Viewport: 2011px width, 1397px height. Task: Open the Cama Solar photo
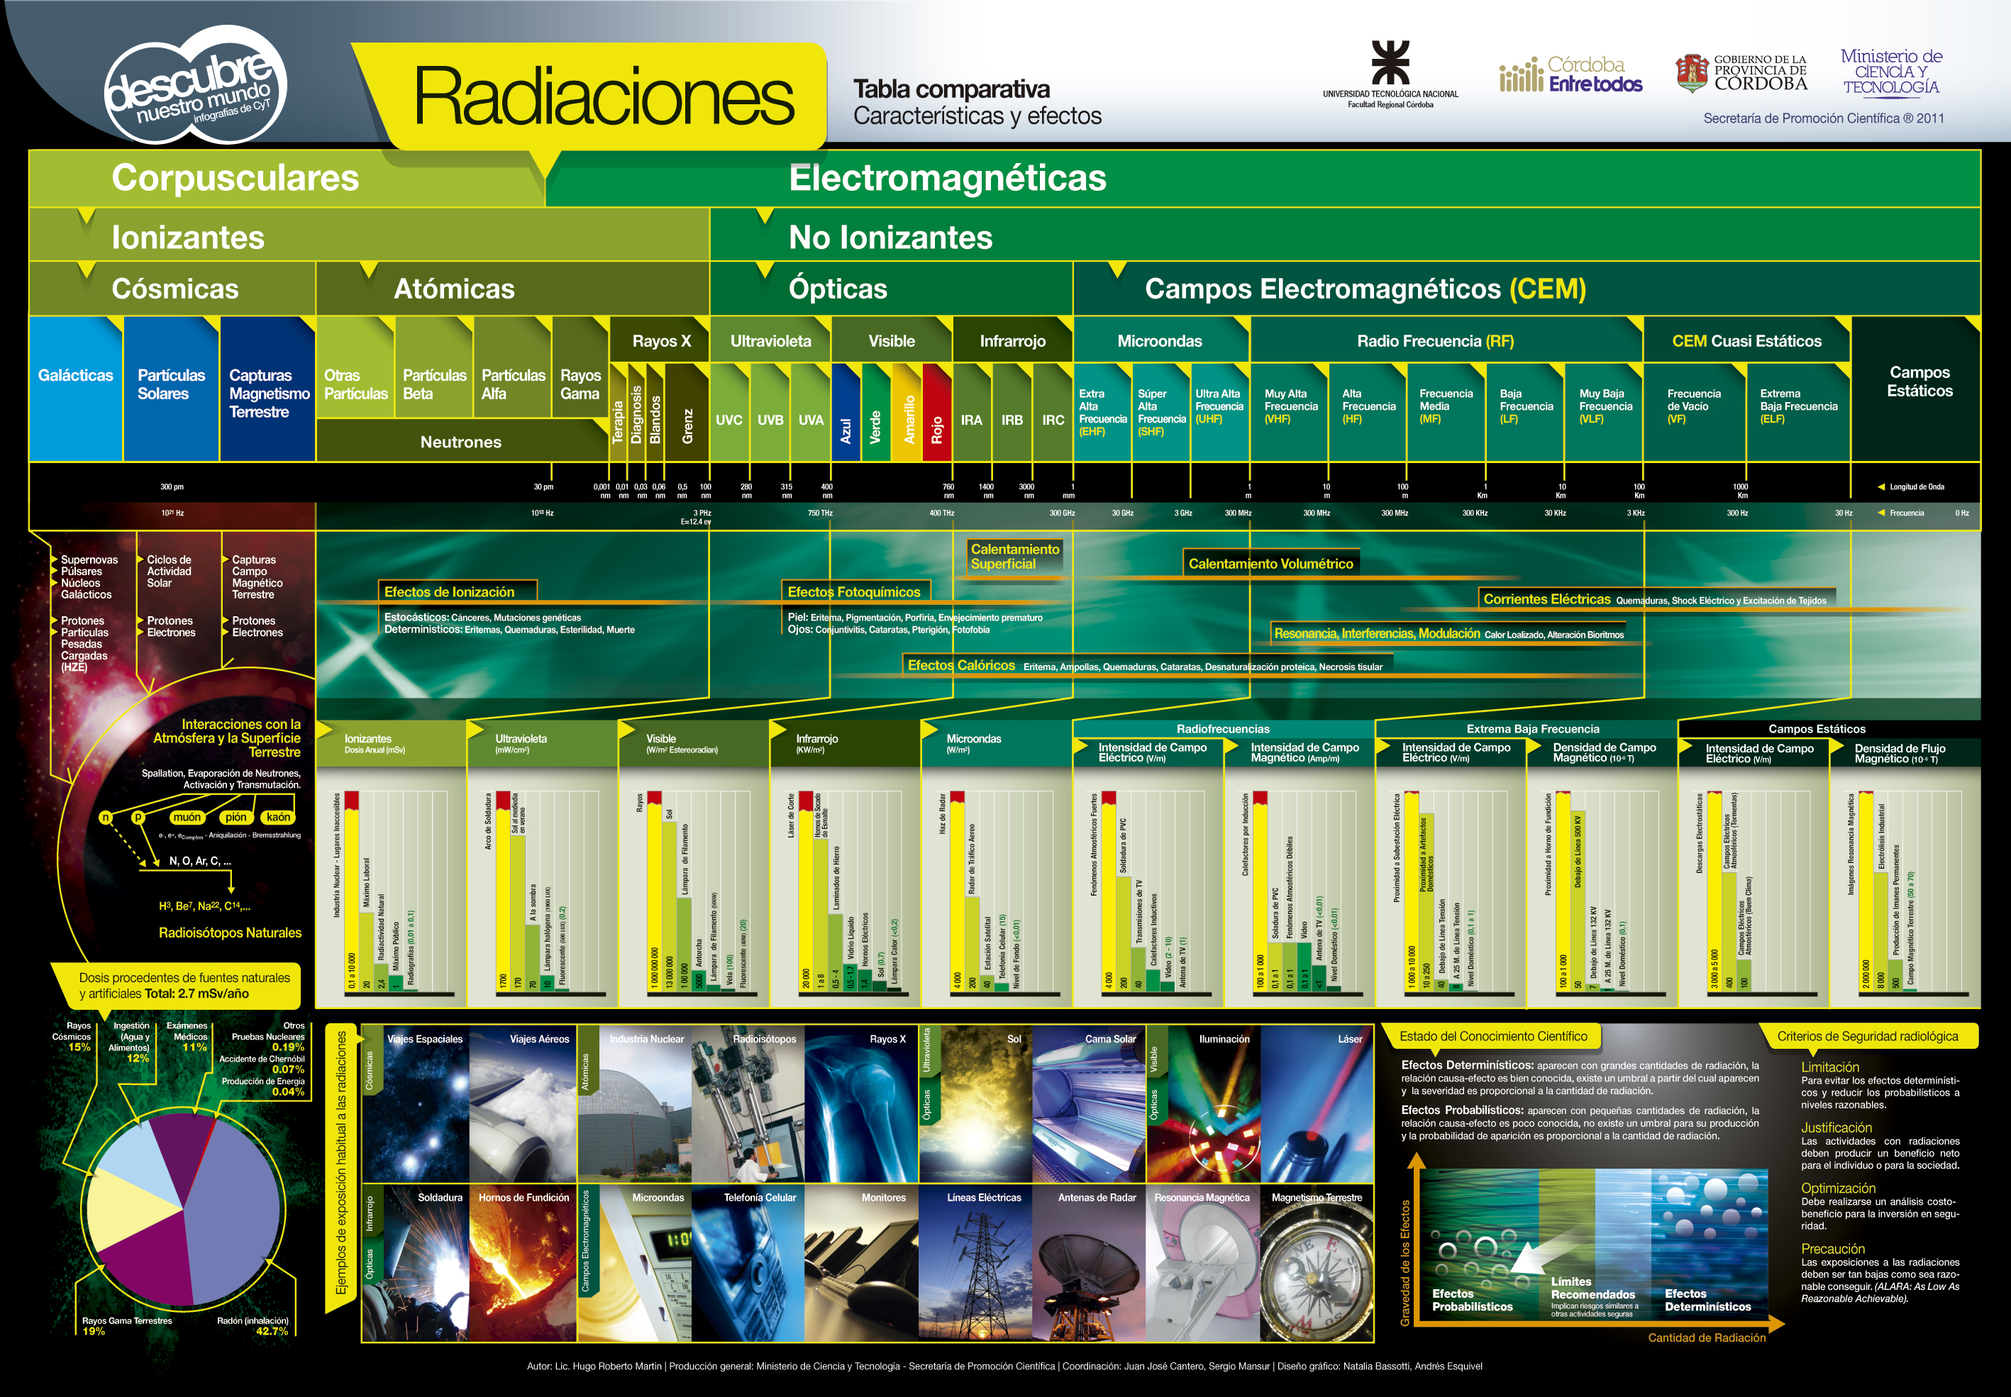click(1089, 1103)
